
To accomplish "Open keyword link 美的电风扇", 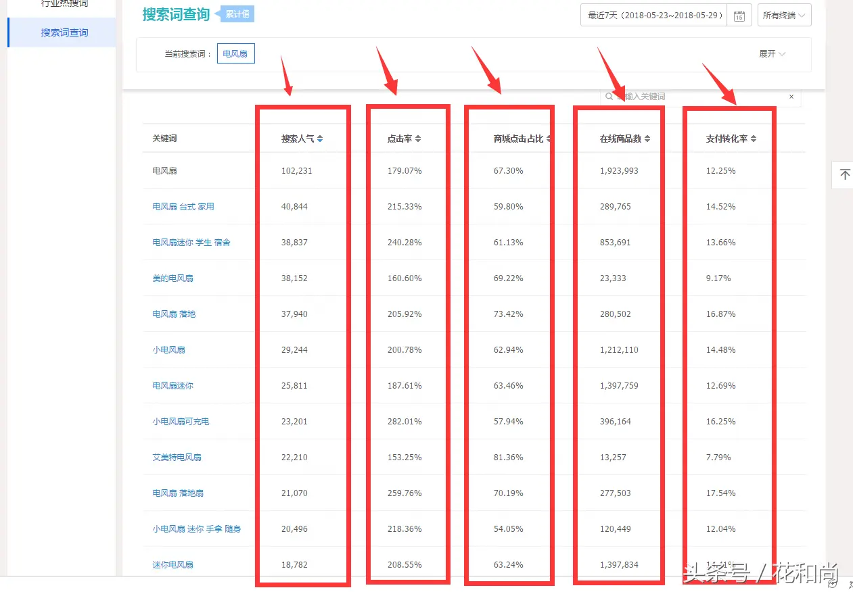I will point(172,278).
